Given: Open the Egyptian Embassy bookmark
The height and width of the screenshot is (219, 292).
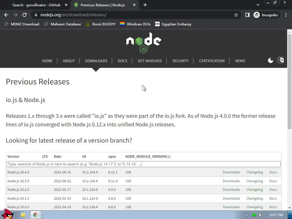Looking at the screenshot, I should click(x=173, y=24).
